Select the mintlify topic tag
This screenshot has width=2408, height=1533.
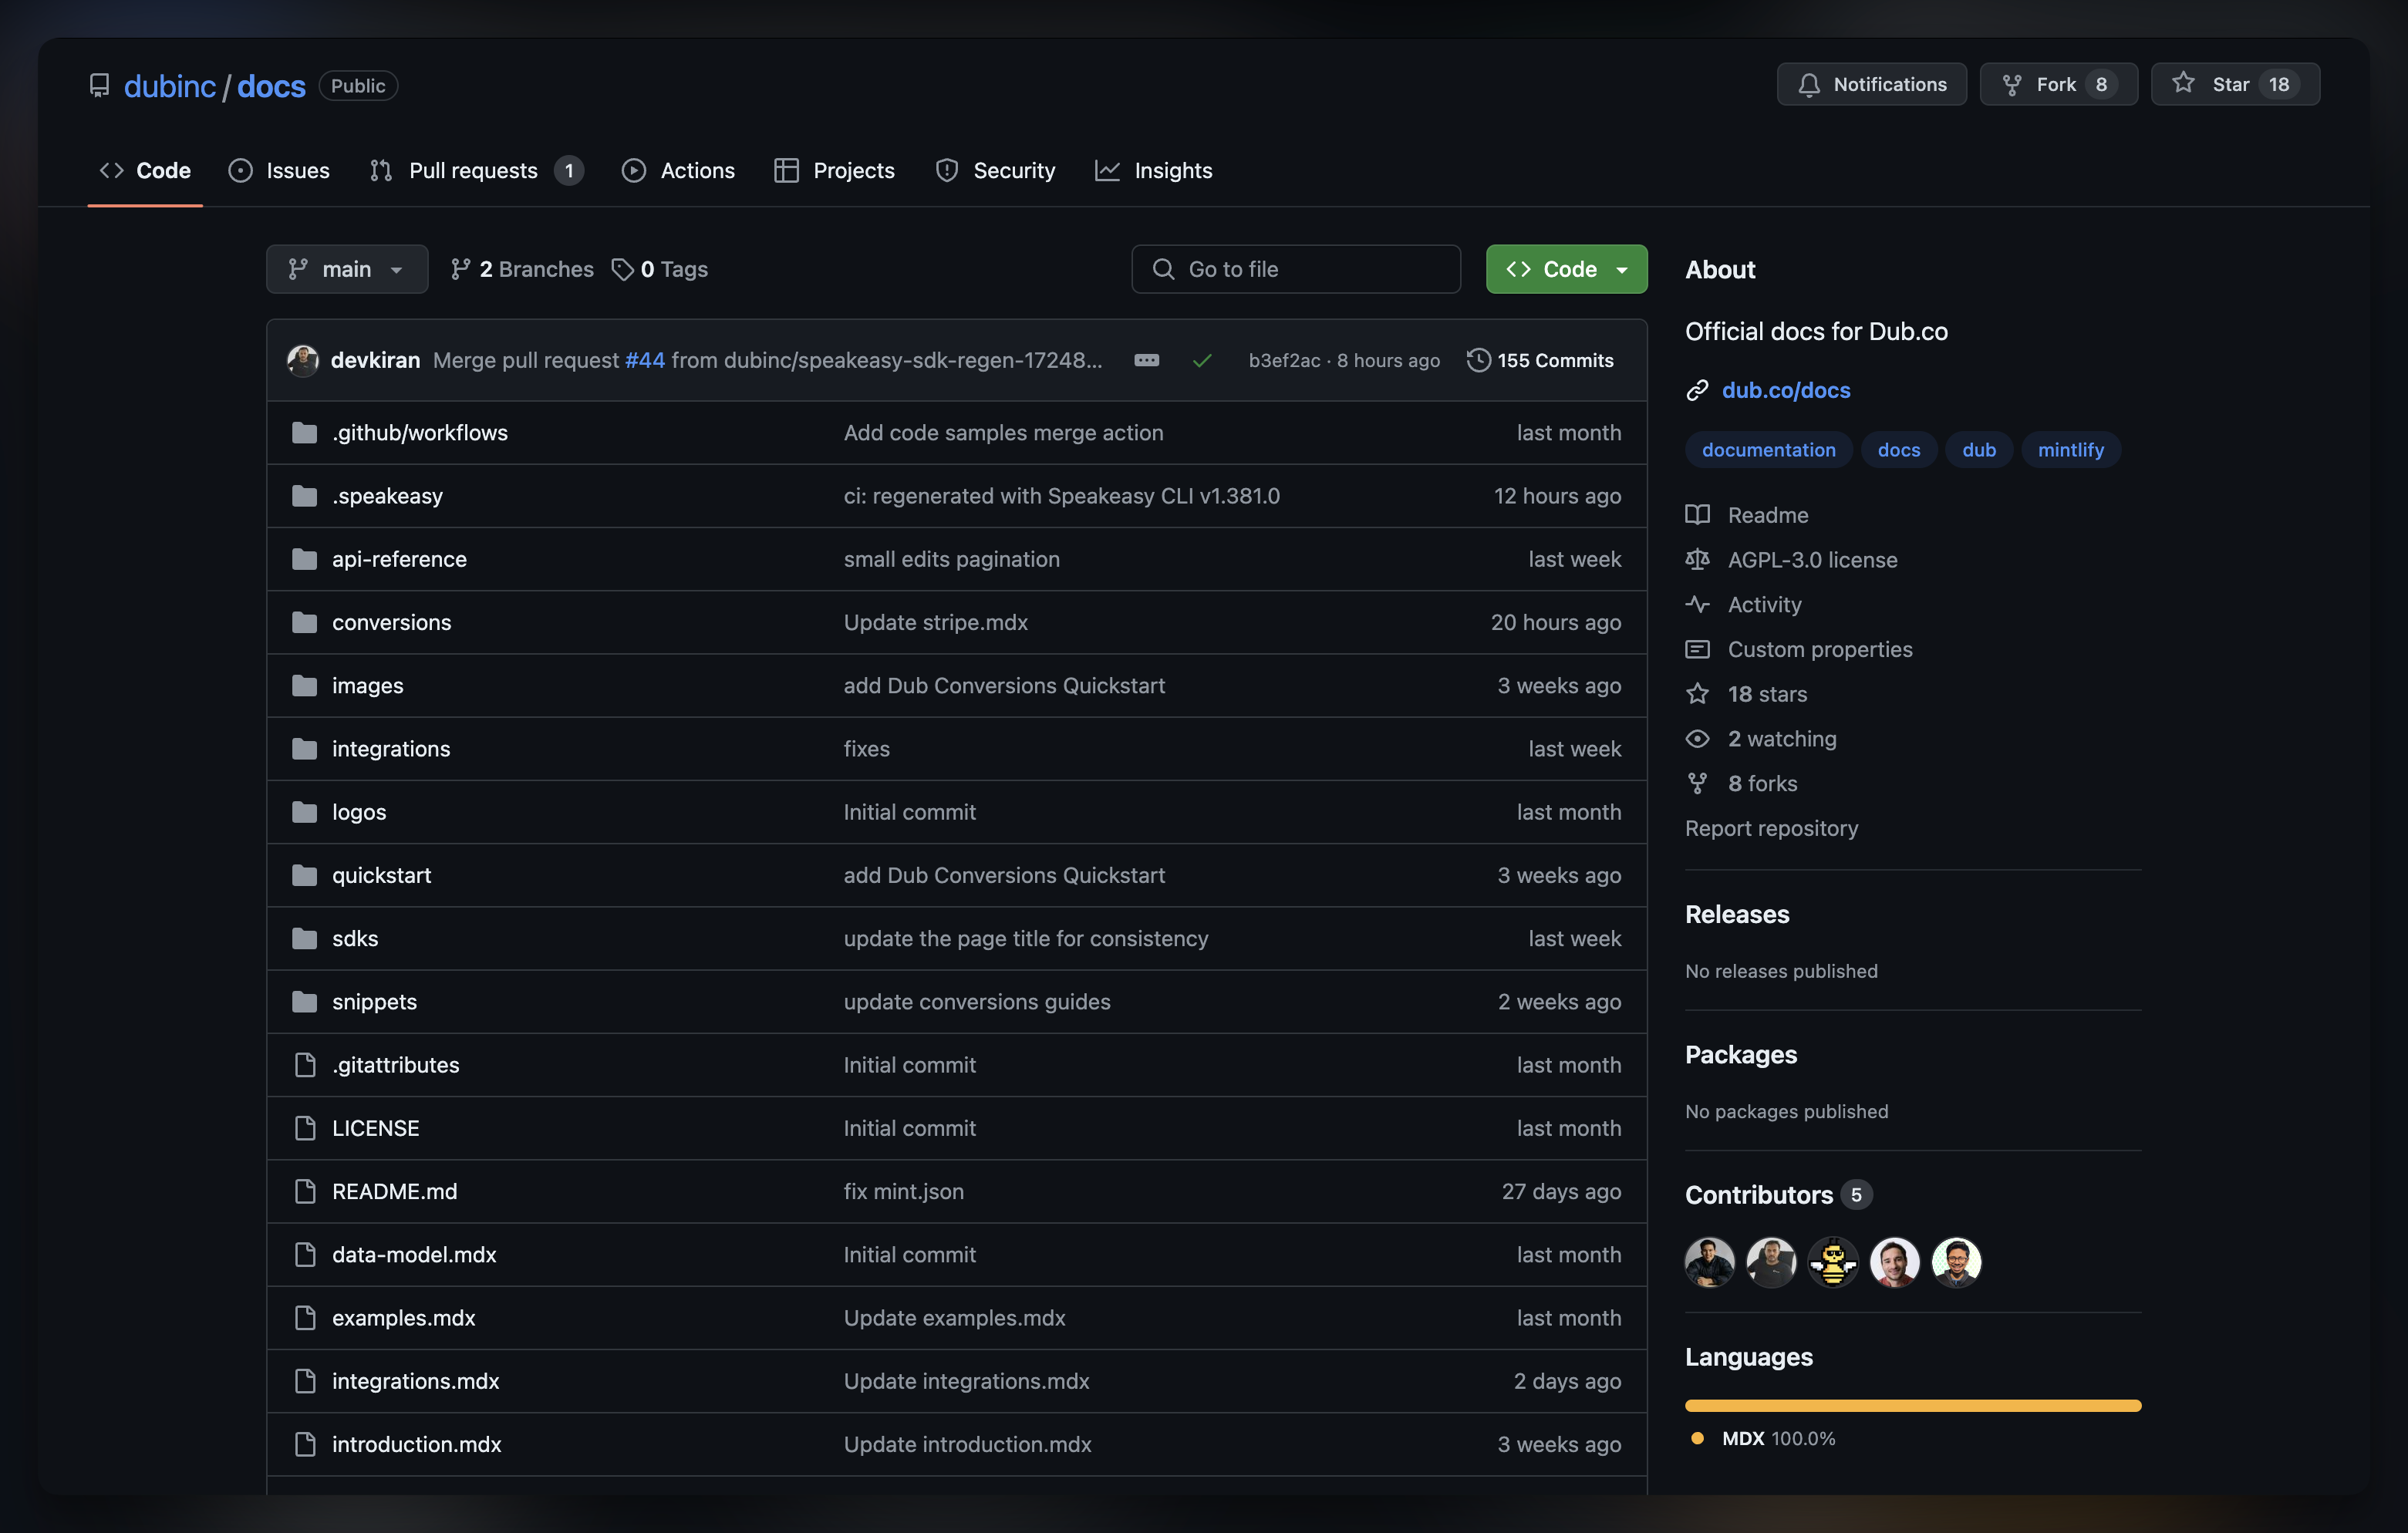click(2070, 450)
